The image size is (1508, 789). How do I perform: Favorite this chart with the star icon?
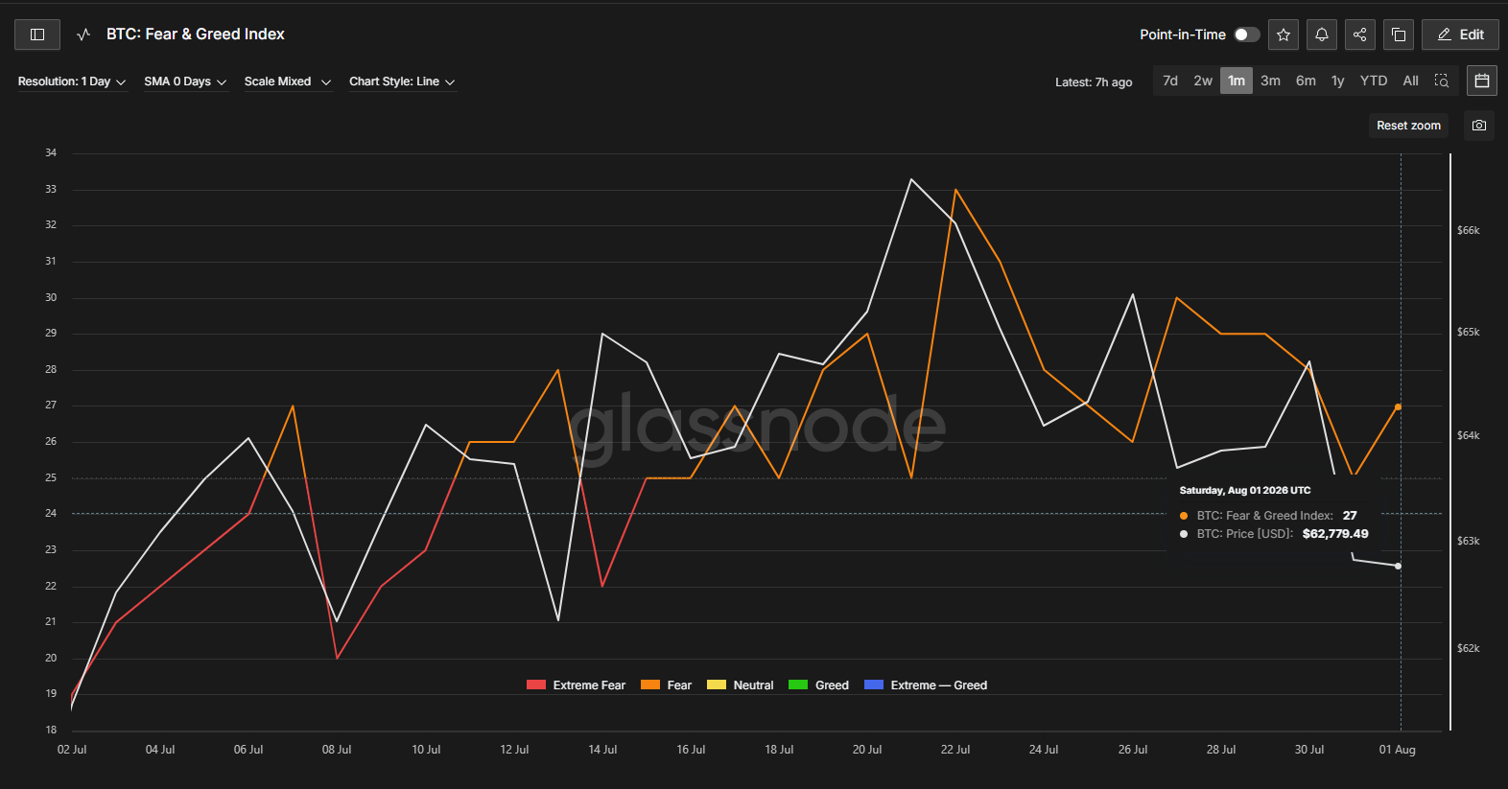(1284, 35)
